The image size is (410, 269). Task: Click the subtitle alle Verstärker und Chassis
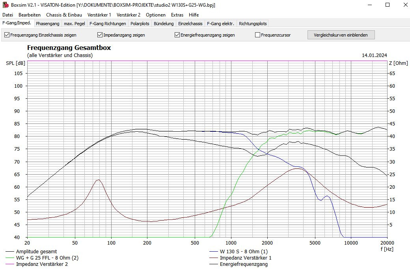tap(60, 55)
